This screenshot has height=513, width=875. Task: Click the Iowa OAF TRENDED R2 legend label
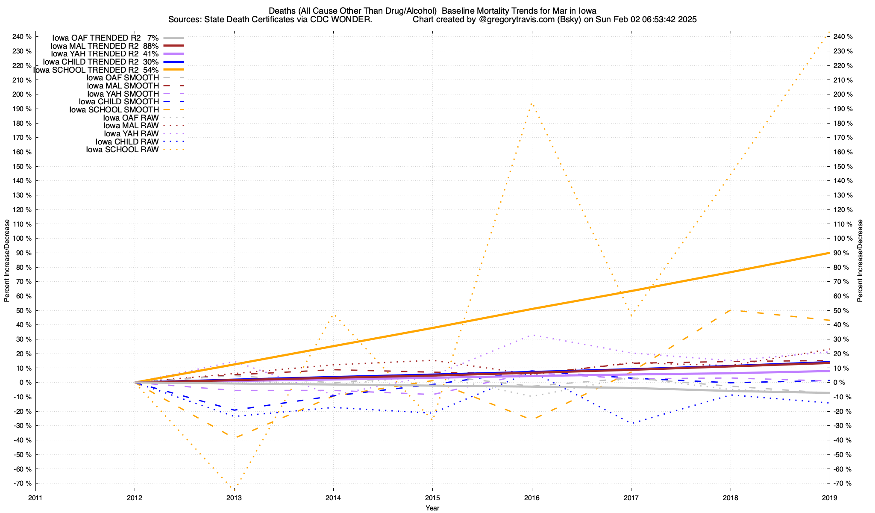pyautogui.click(x=105, y=38)
